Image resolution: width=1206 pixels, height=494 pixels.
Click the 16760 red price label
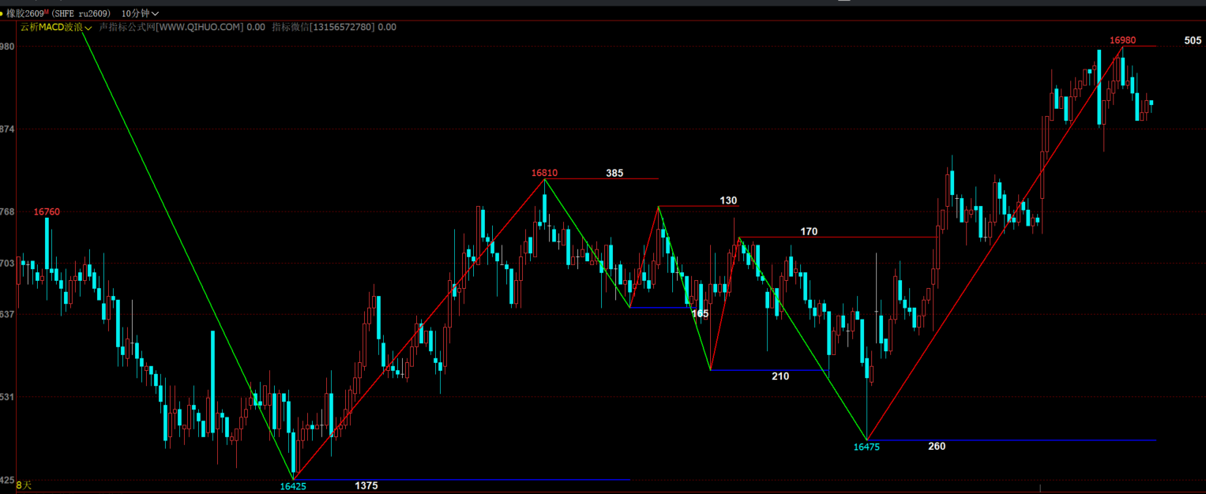[x=47, y=211]
